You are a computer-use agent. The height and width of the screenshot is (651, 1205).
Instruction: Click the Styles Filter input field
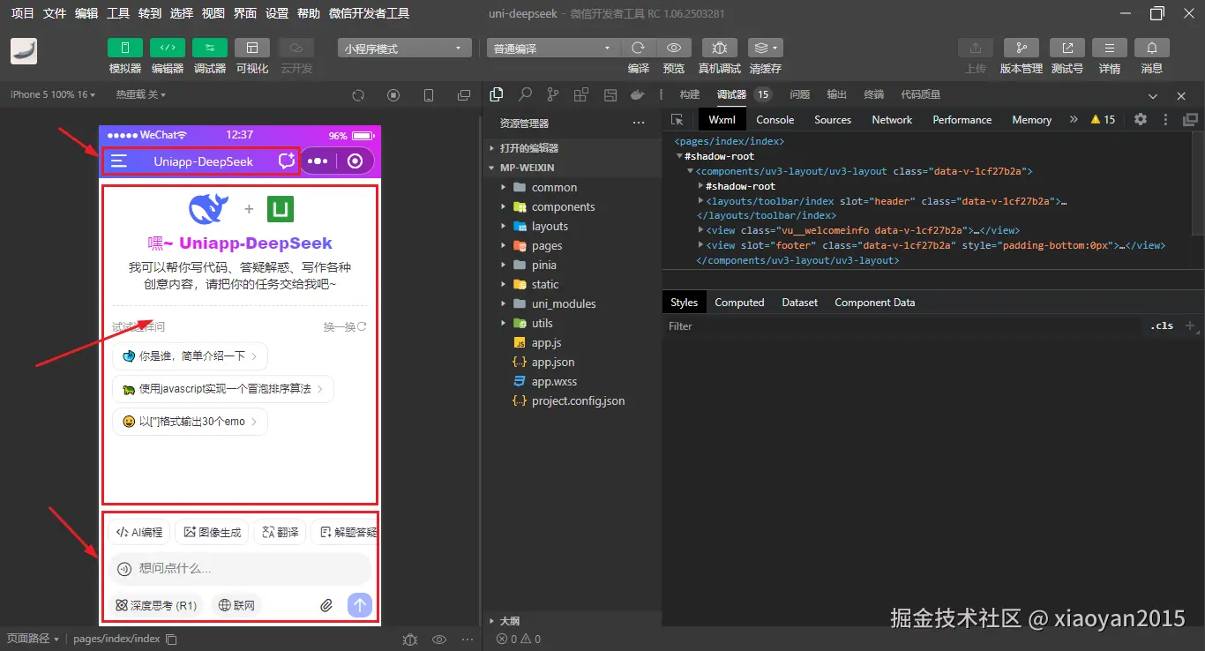pyautogui.click(x=903, y=326)
